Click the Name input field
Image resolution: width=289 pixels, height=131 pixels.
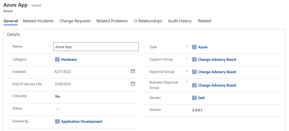[96, 47]
